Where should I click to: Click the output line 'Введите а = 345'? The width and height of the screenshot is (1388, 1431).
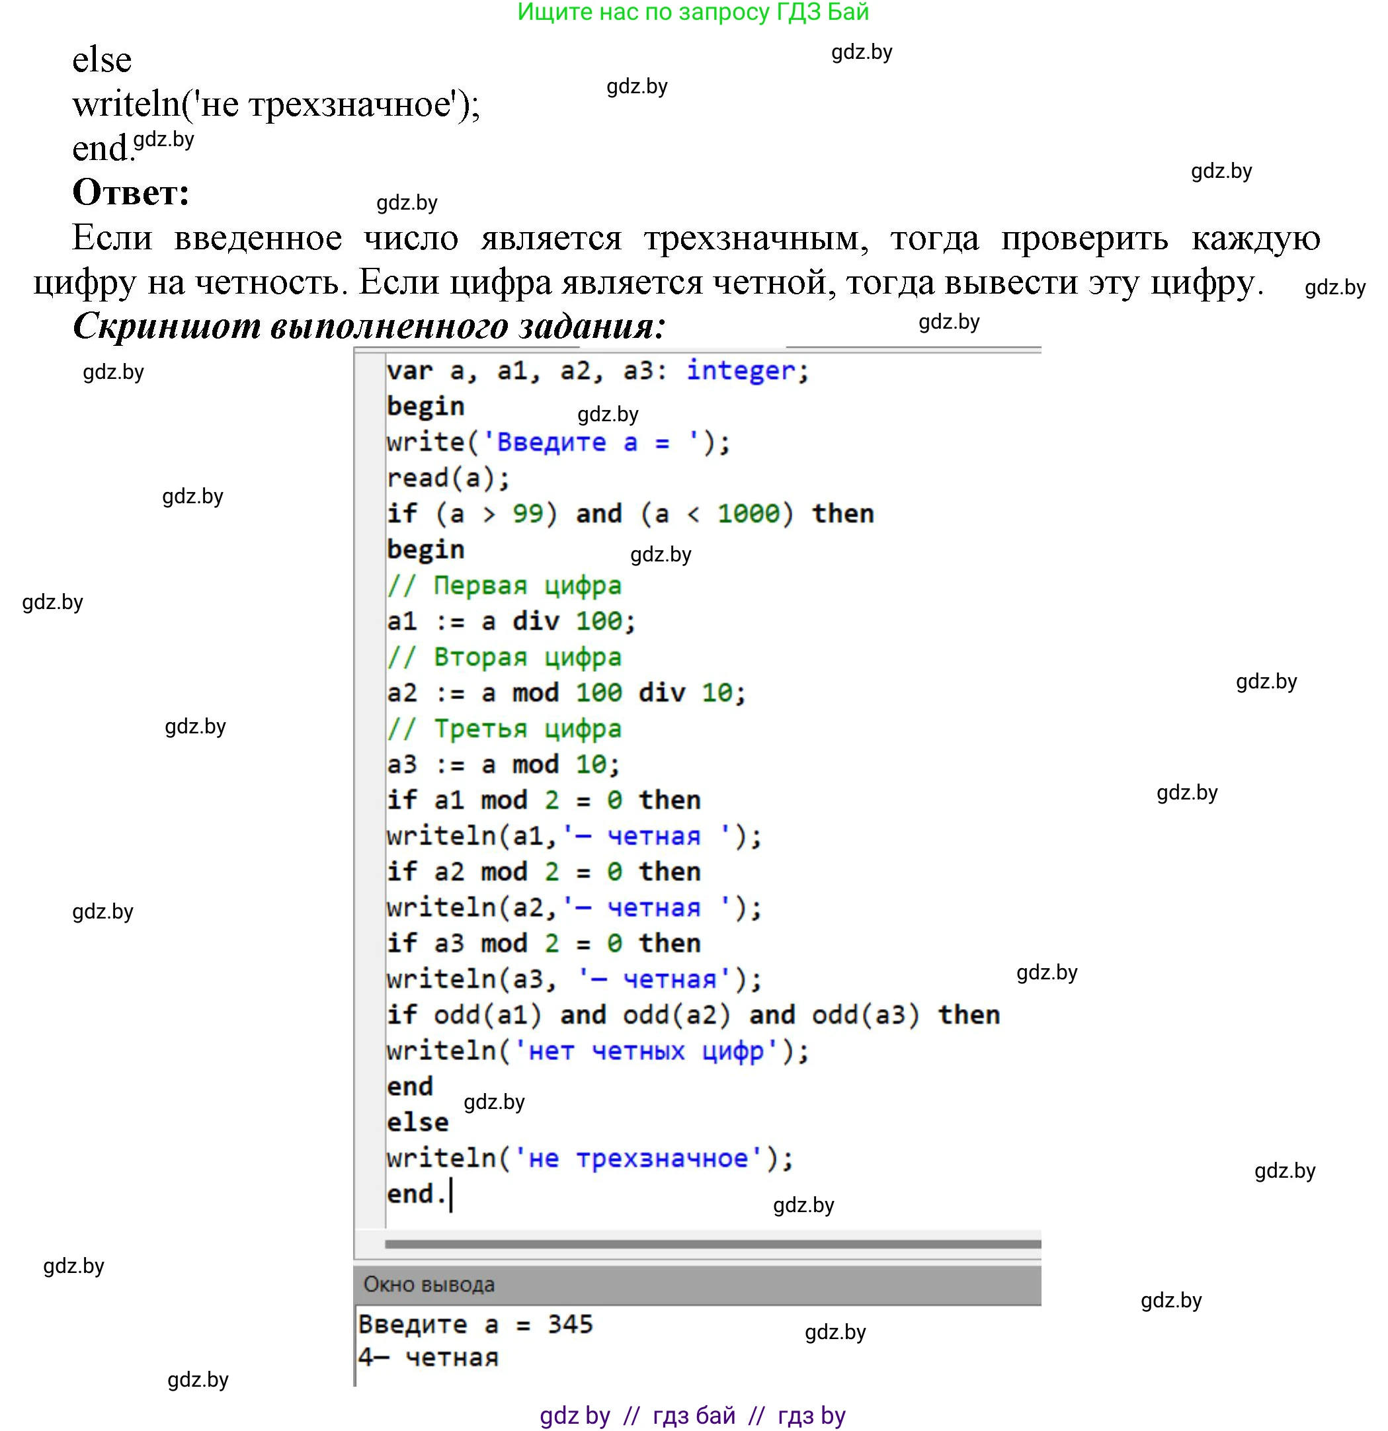tap(475, 1325)
